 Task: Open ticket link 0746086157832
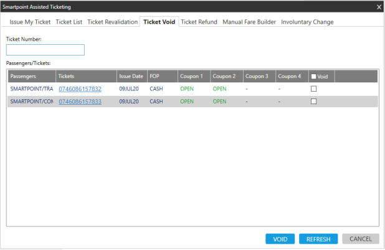(80, 89)
